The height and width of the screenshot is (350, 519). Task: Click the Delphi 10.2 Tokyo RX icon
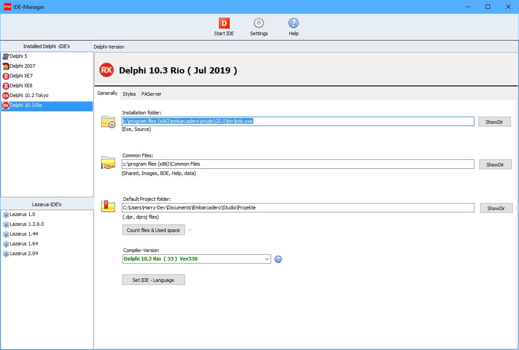(x=6, y=96)
